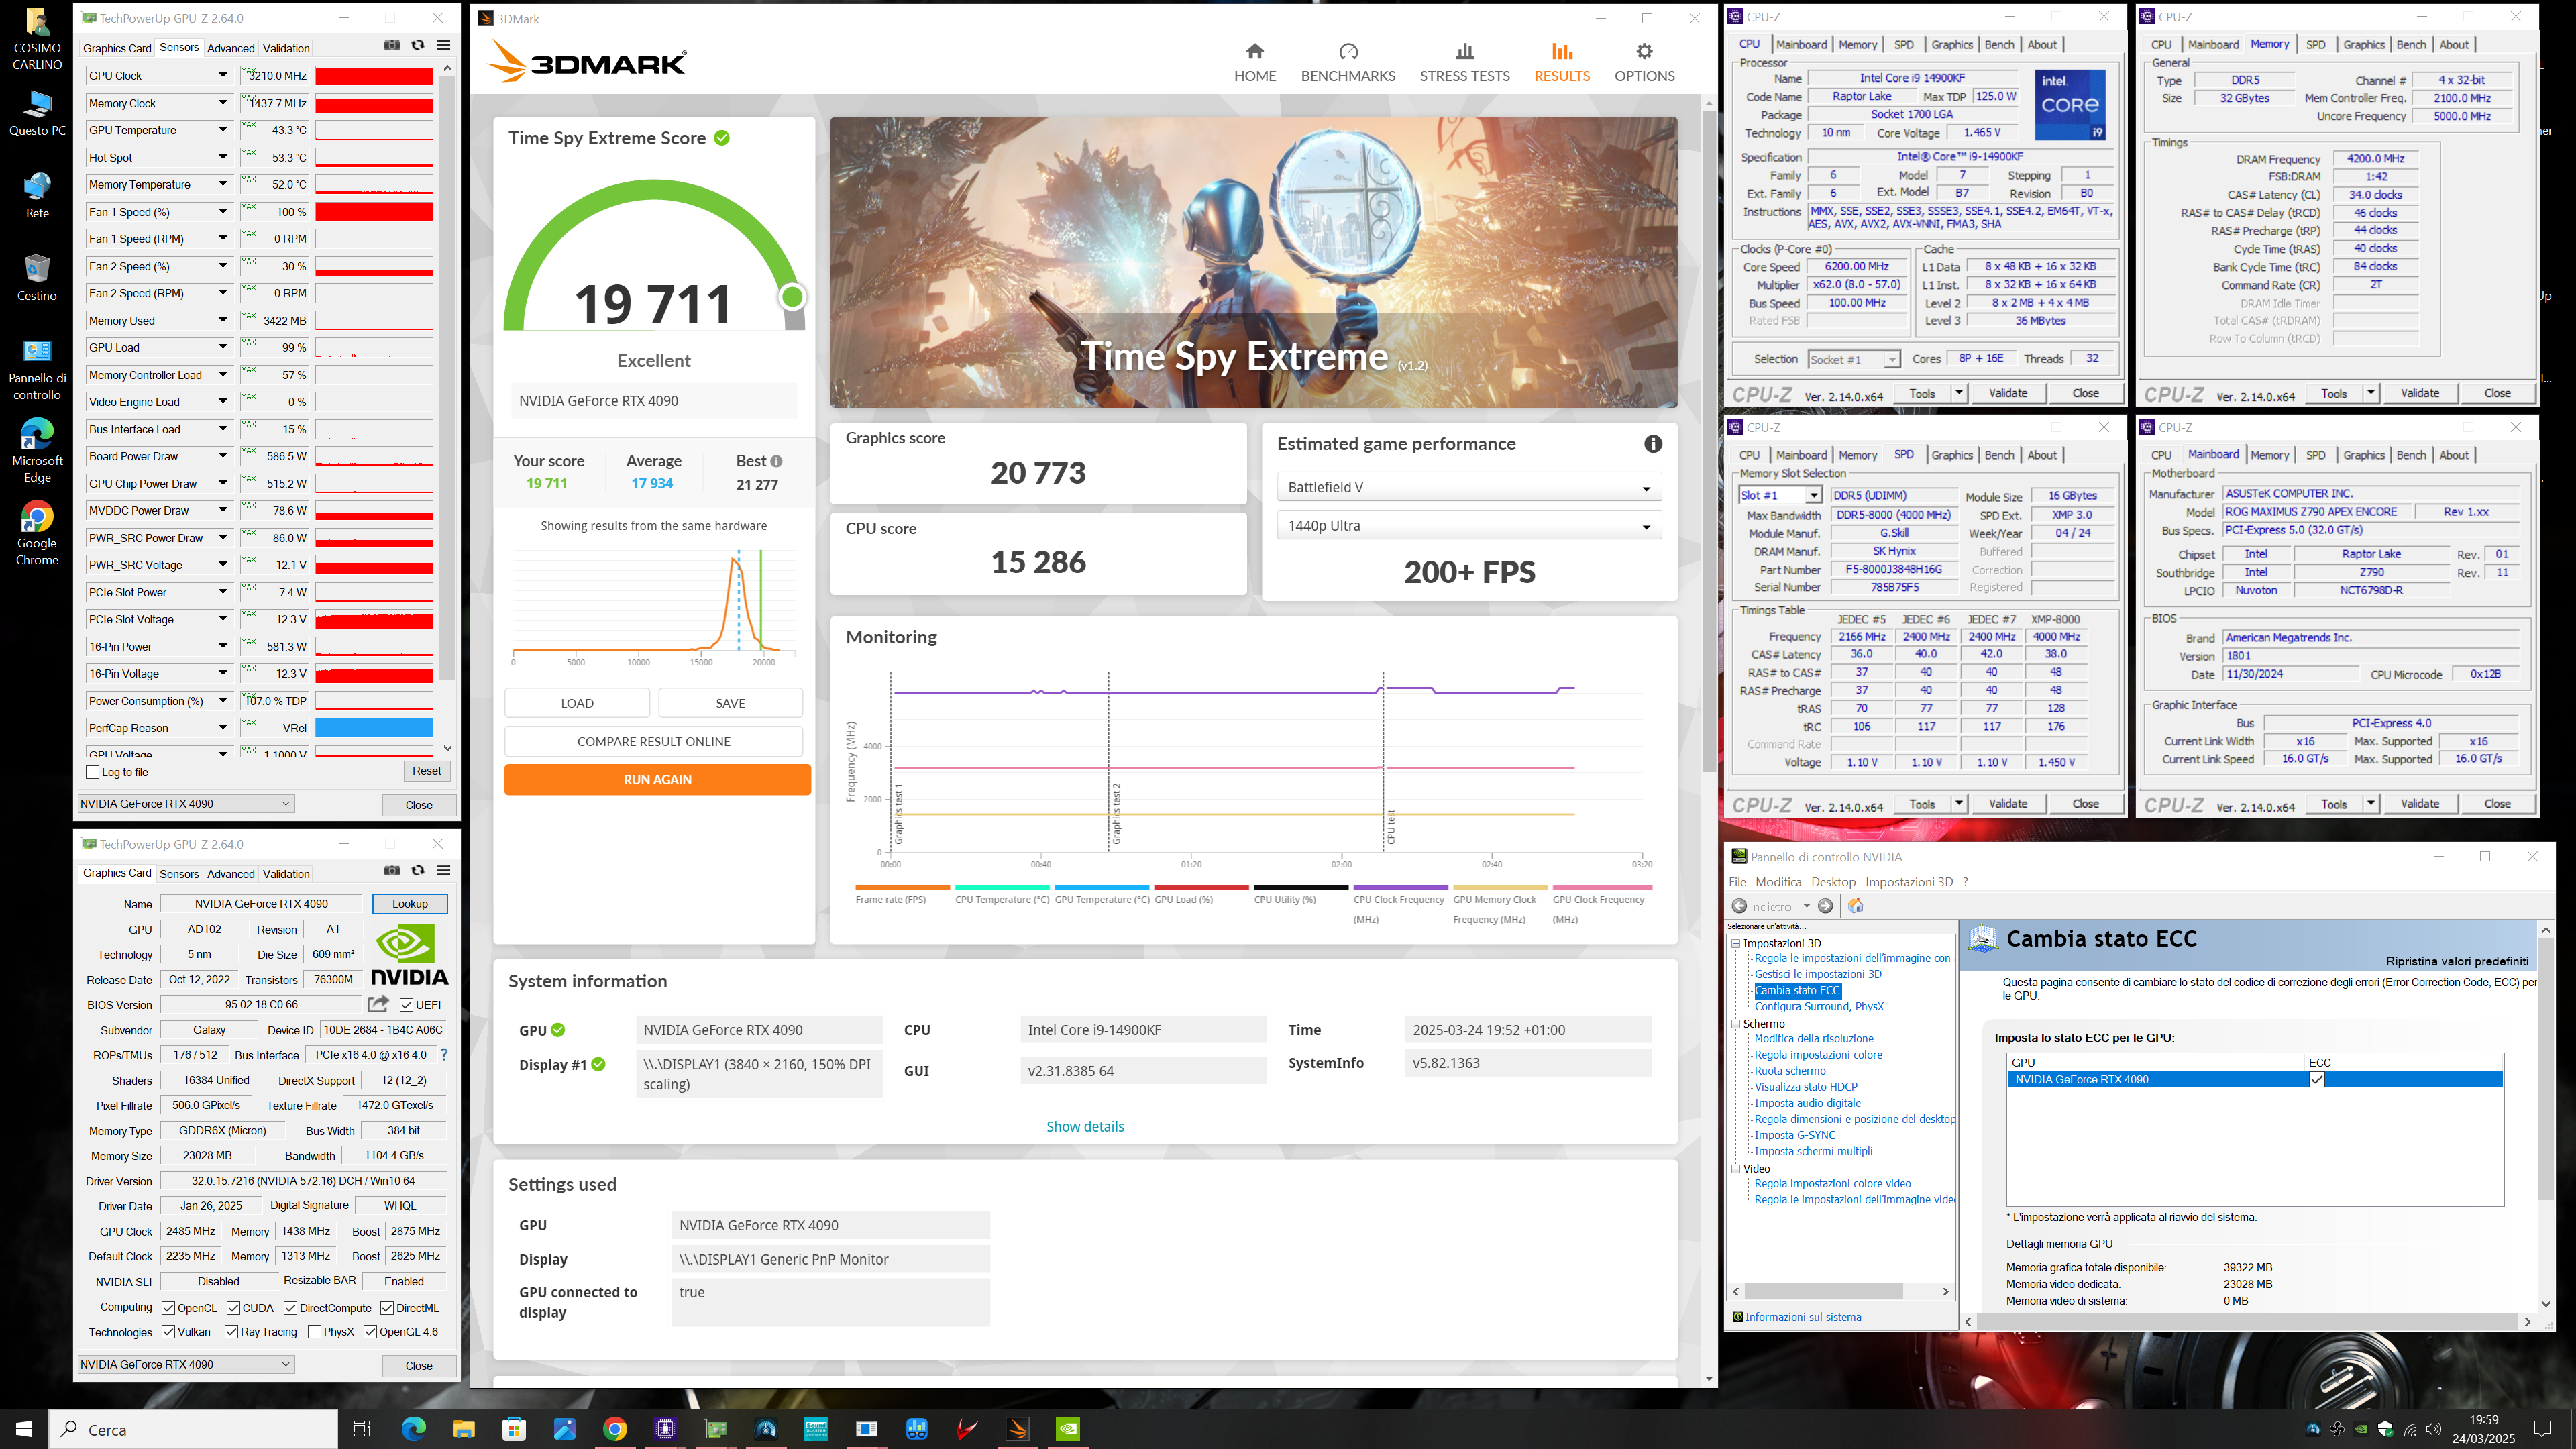
Task: Click refresh icon in GPU-Z Sensors window
Action: (418, 45)
